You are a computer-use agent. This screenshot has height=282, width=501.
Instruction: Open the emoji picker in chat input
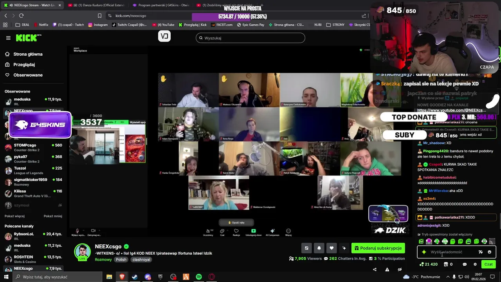(x=489, y=252)
